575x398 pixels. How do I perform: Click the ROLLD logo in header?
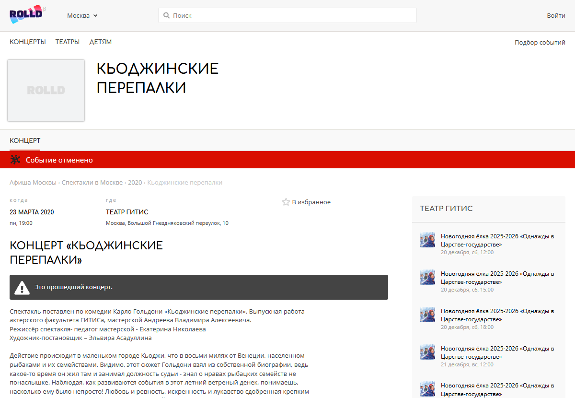(x=27, y=15)
